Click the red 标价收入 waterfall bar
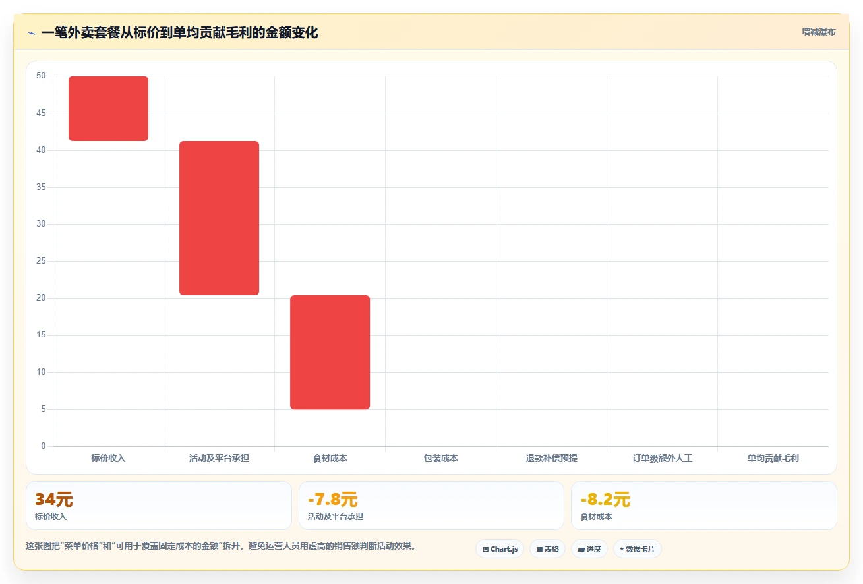This screenshot has height=584, width=863. [x=109, y=109]
